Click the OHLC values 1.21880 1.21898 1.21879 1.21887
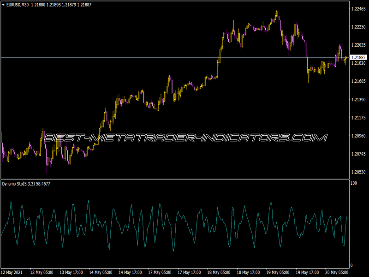The height and width of the screenshot is (277, 369). 61,5
